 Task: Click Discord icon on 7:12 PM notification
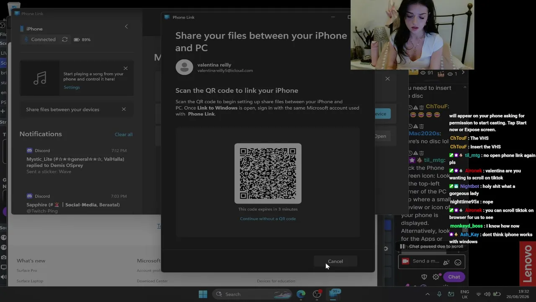click(29, 151)
